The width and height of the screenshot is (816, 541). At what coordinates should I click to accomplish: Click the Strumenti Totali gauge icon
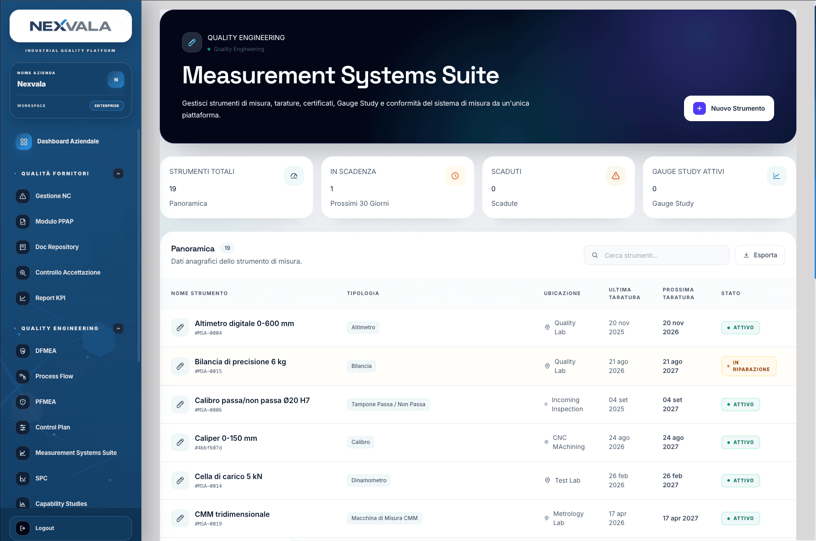click(294, 176)
